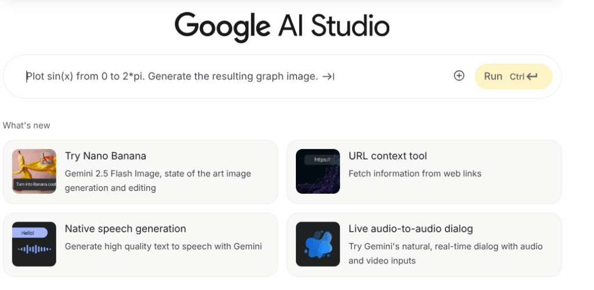Click the Hello waveform speech thumbnail
Viewport: 594px width, 290px height.
(34, 244)
